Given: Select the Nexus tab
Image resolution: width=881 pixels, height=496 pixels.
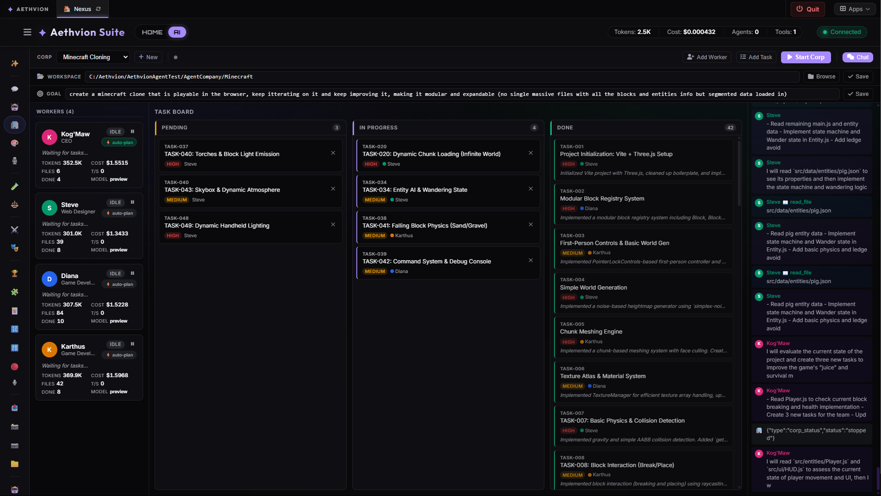Looking at the screenshot, I should coord(83,9).
